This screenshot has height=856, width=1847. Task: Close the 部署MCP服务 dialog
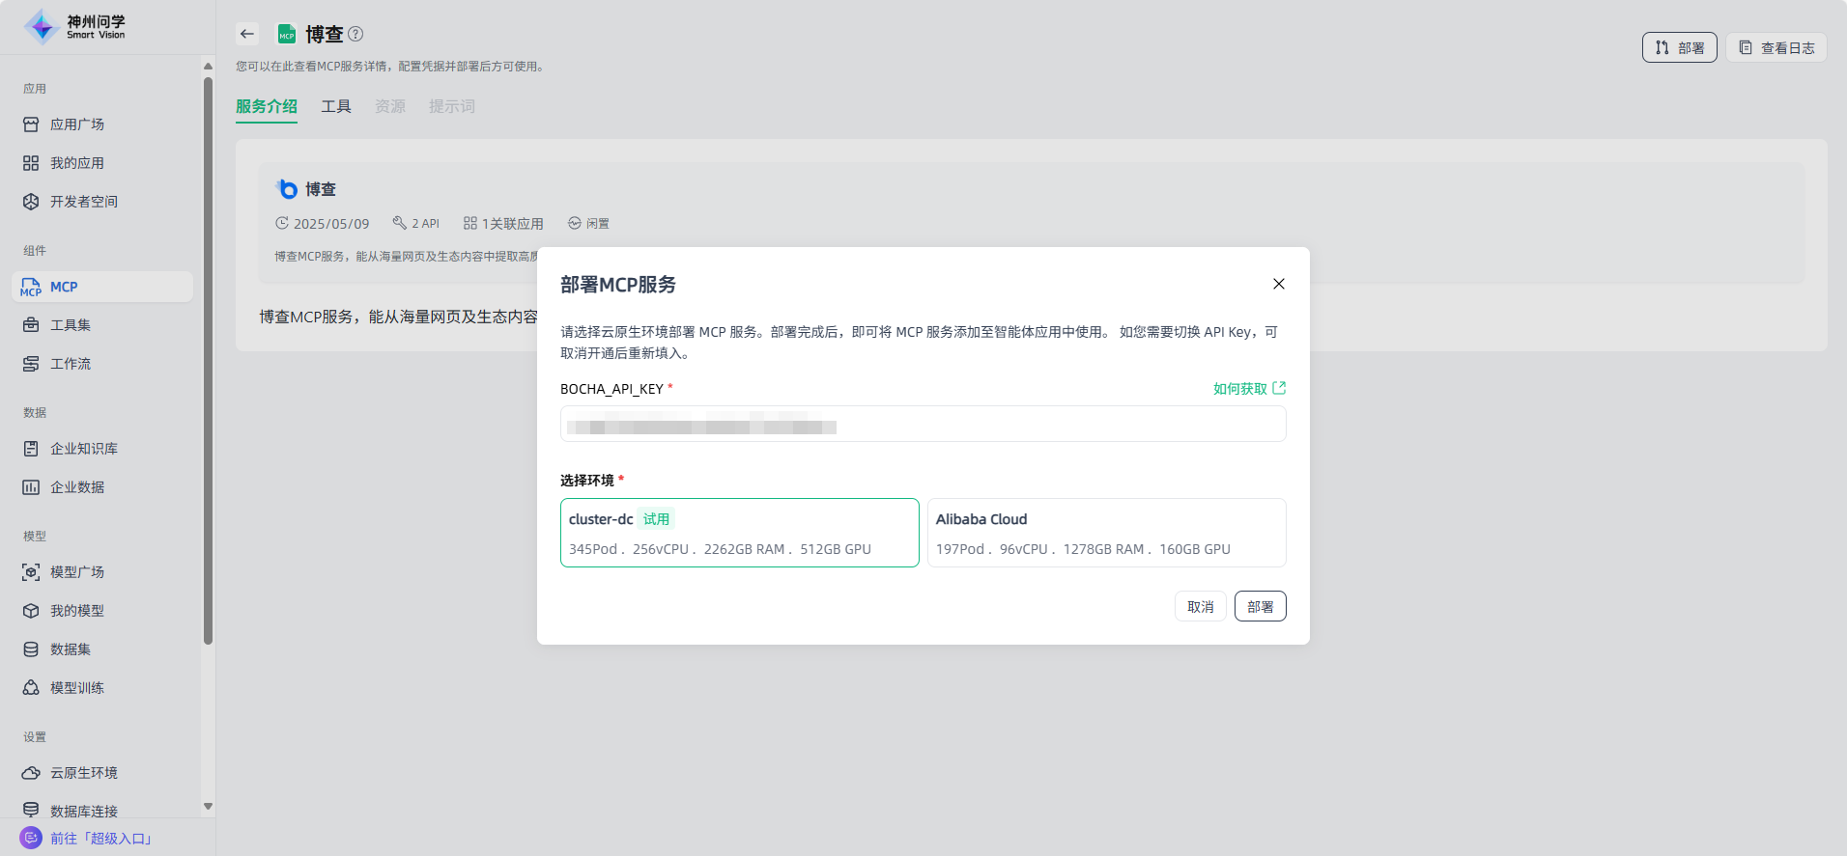click(1278, 284)
